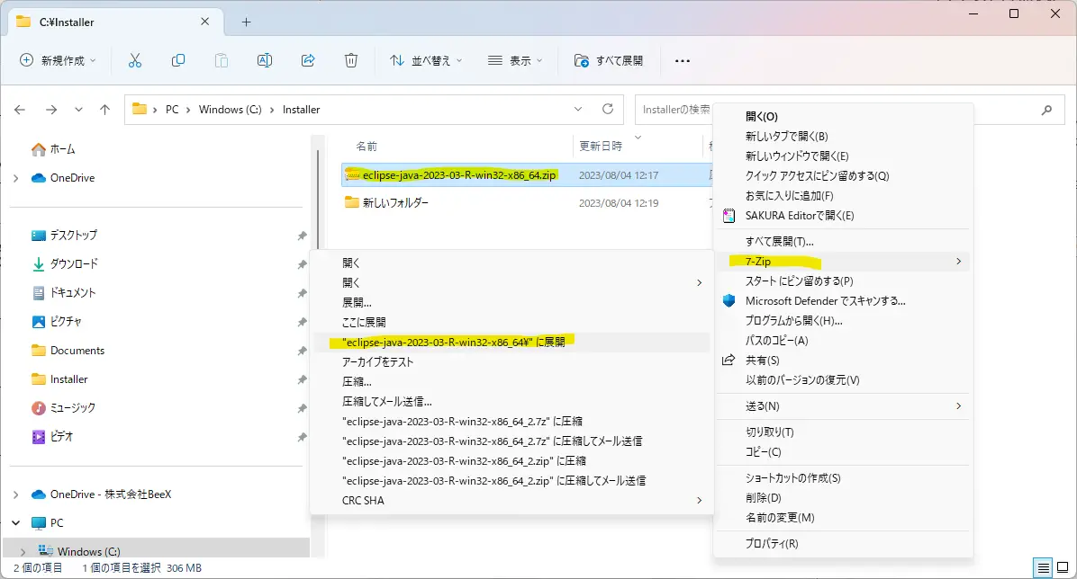Click the 共有(S) share icon in context menu
Viewport: 1077px width, 579px height.
[x=729, y=361]
